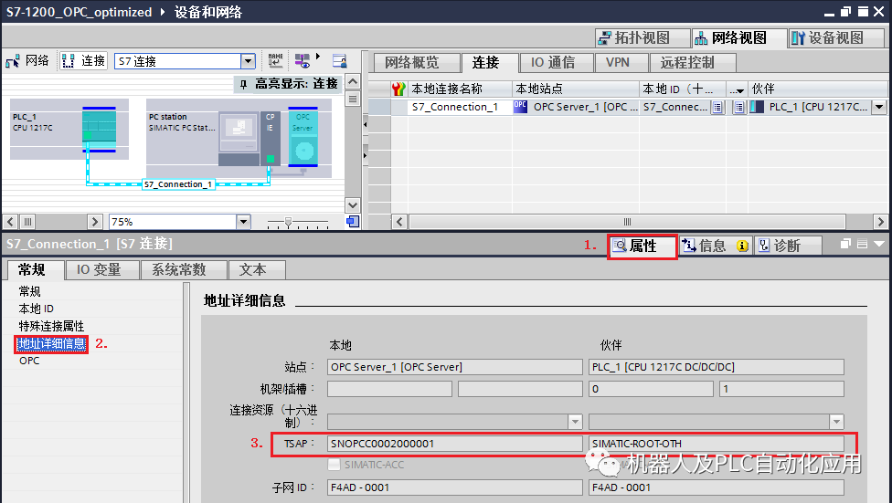The height and width of the screenshot is (503, 892).
Task: Click connections table scroll left arrow
Action: click(399, 222)
